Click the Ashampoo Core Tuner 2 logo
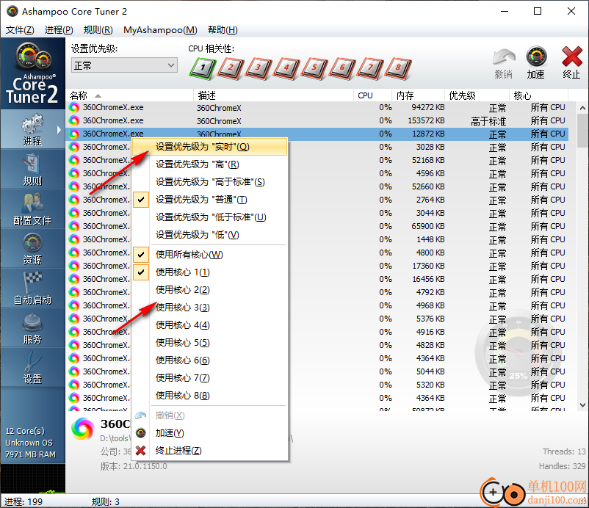Screen dimensions: 589x508 32,73
